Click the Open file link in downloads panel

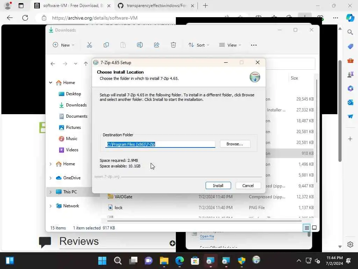click(x=207, y=236)
